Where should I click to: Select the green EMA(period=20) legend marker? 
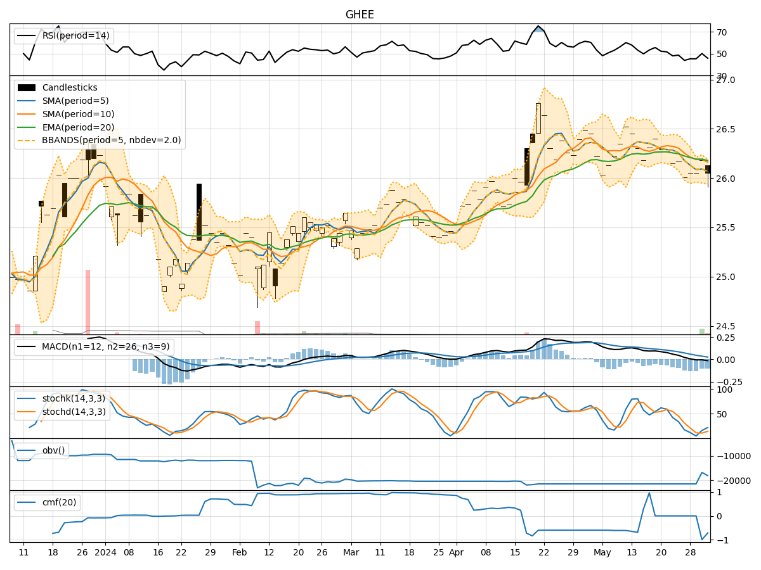27,127
